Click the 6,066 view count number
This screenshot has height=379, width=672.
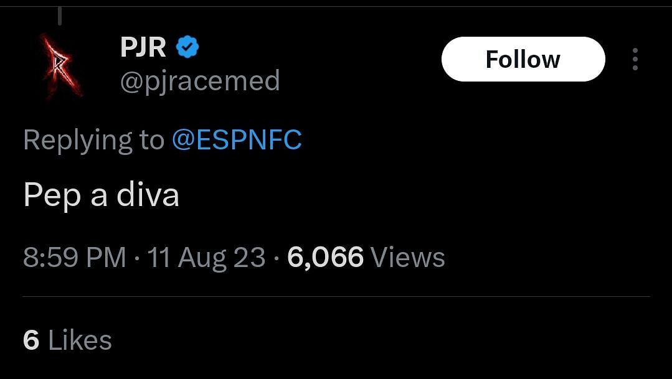(325, 257)
